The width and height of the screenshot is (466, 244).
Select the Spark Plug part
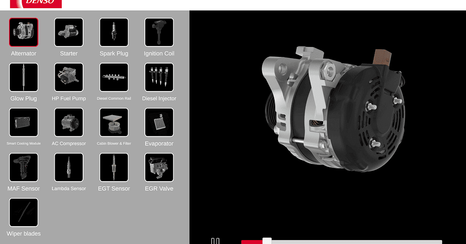pyautogui.click(x=114, y=32)
